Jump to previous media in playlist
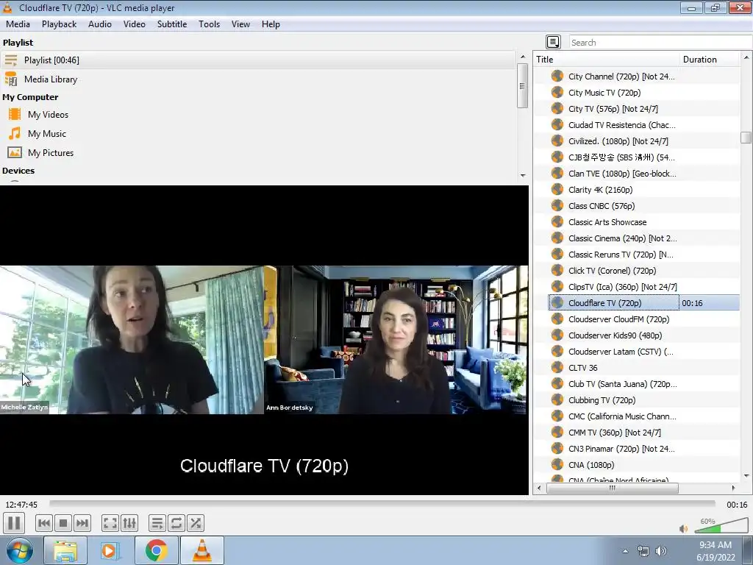This screenshot has height=565, width=753. click(x=43, y=523)
